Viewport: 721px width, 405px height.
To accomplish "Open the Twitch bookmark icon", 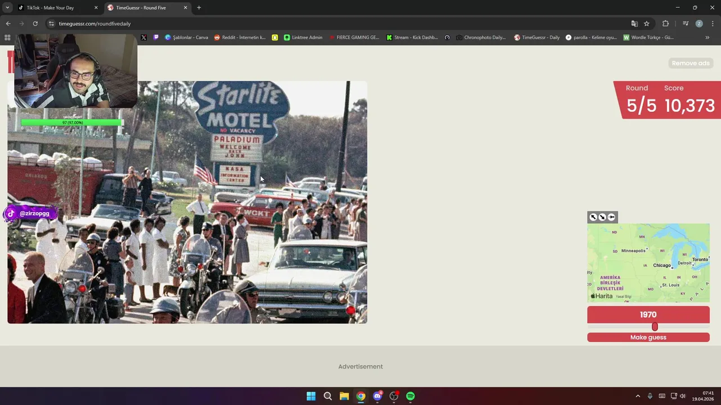I will [x=156, y=38].
